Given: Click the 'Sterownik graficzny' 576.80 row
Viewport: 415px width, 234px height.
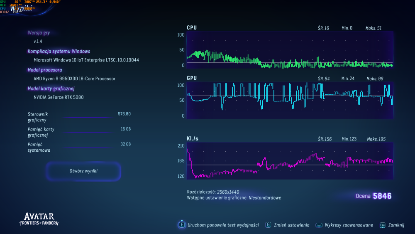Looking at the screenshot, I should click(x=79, y=116).
